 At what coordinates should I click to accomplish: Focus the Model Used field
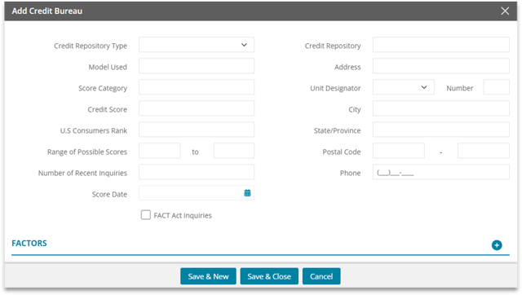click(x=197, y=66)
